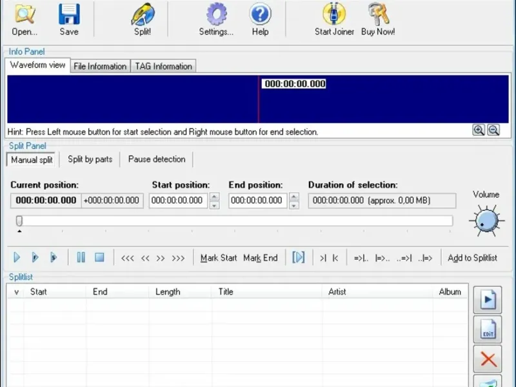Click the blue waveform display area
The width and height of the screenshot is (516, 387).
click(257, 99)
